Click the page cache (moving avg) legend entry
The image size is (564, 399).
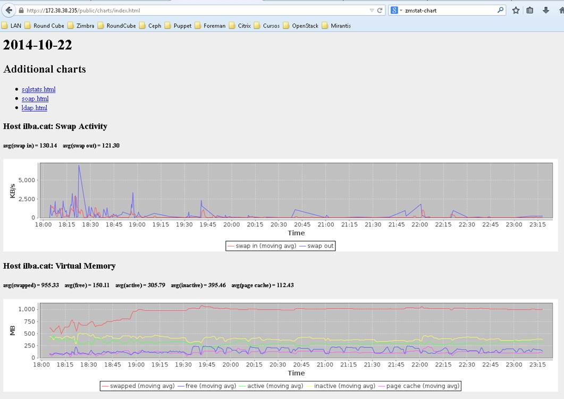(419, 386)
